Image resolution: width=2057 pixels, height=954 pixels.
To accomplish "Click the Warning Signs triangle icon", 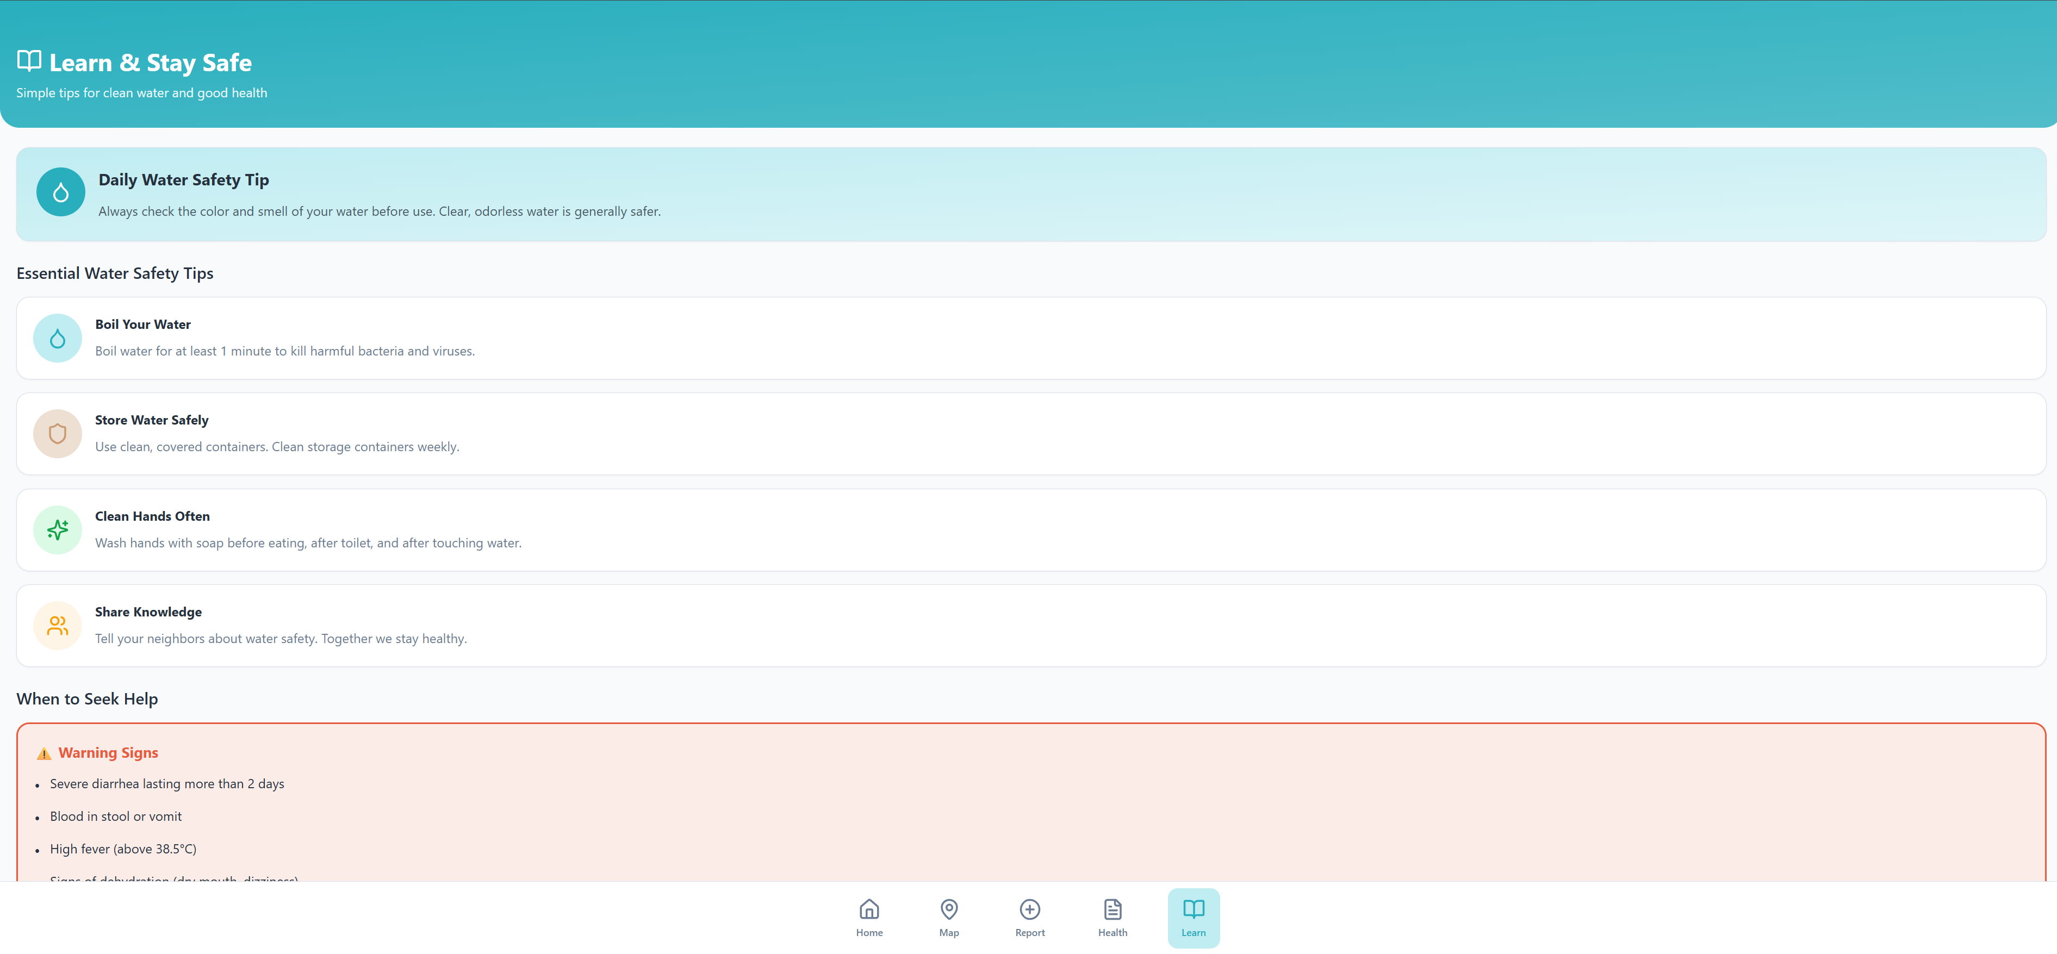I will (x=44, y=753).
